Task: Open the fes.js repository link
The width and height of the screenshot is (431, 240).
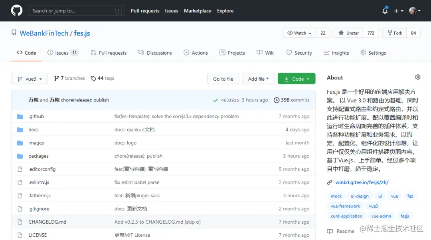Action: click(82, 33)
